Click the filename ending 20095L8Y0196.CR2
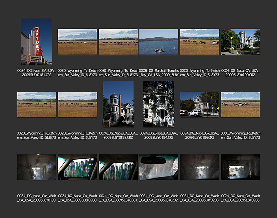This screenshot has width=277, height=218. click(200, 135)
